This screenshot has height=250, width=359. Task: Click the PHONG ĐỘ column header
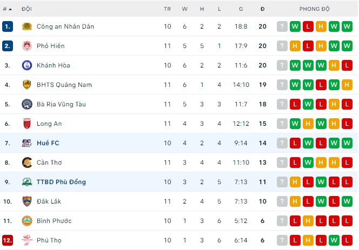tap(315, 9)
